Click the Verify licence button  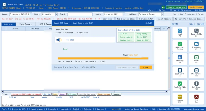point(196,7)
